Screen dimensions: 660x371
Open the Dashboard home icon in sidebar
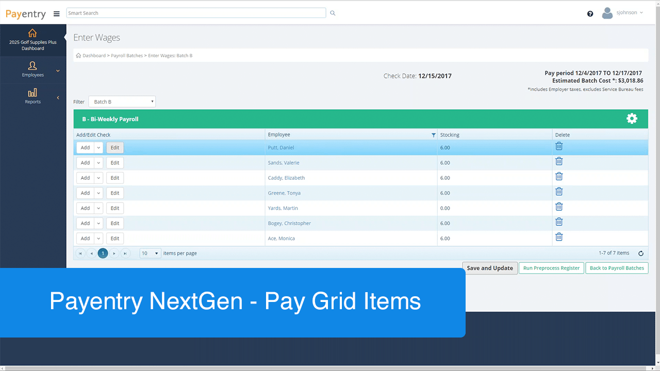click(32, 33)
